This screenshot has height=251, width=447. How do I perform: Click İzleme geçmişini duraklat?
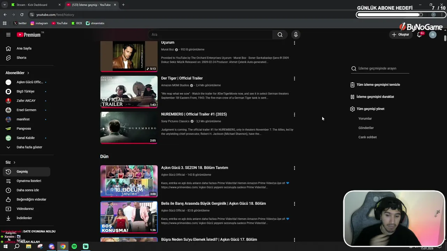tap(372, 97)
